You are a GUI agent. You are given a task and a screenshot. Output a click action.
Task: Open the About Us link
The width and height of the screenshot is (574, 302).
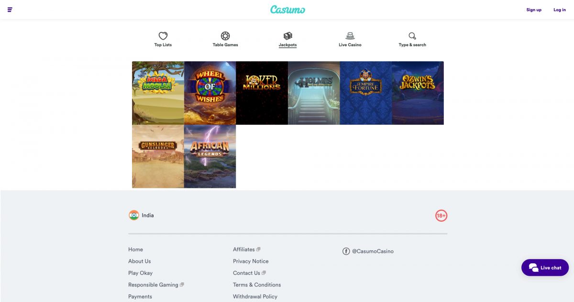coord(139,261)
